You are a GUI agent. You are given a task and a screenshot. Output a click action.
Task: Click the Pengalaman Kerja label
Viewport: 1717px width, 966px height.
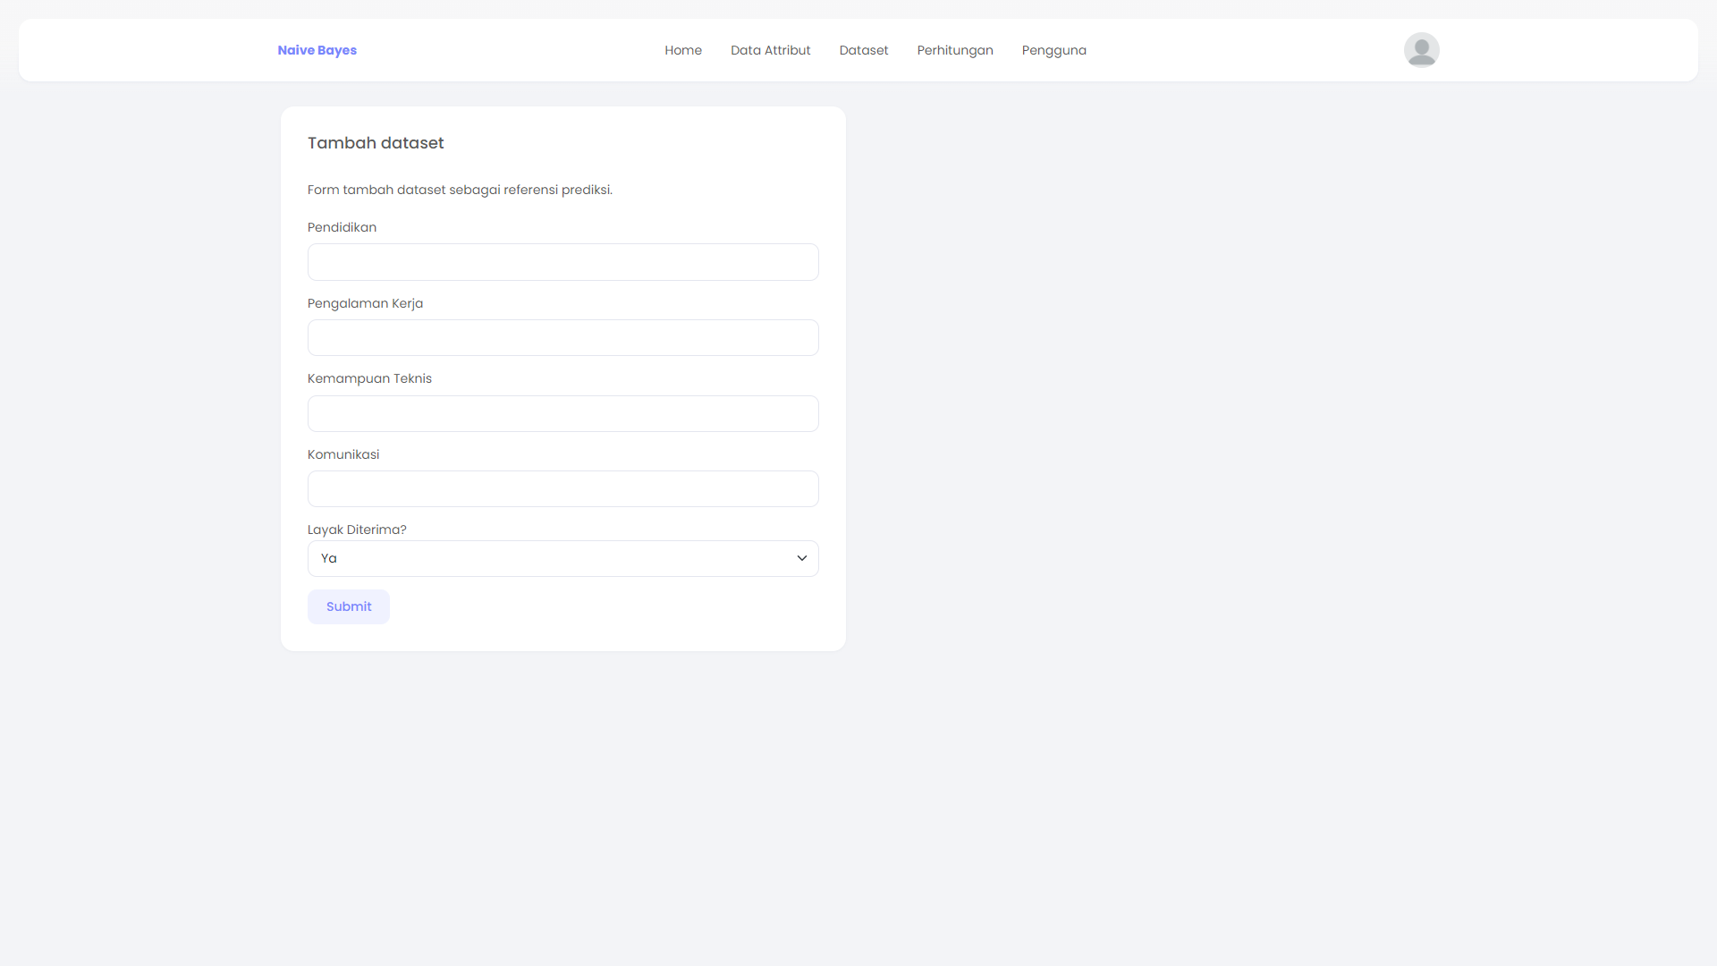click(365, 303)
